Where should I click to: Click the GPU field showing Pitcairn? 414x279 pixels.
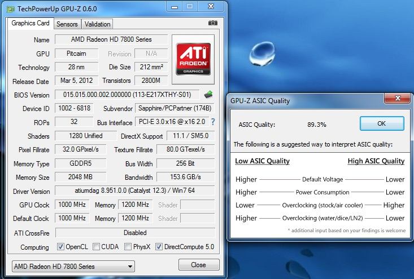click(76, 54)
